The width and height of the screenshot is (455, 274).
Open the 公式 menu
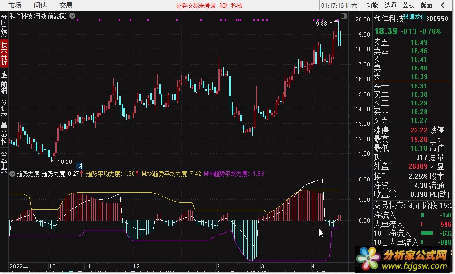[408, 5]
